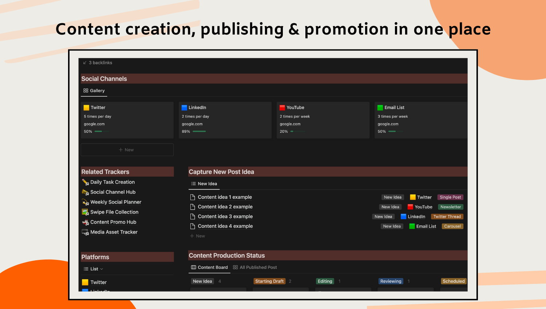Open Content Promo Hub page
This screenshot has width=546, height=309.
[113, 222]
